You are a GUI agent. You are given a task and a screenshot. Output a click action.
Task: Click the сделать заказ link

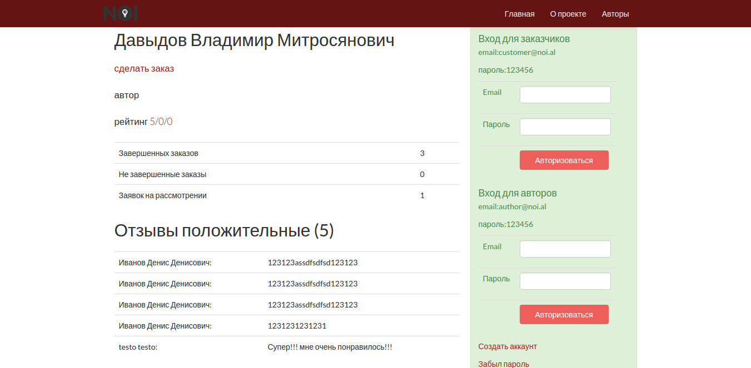tap(144, 68)
